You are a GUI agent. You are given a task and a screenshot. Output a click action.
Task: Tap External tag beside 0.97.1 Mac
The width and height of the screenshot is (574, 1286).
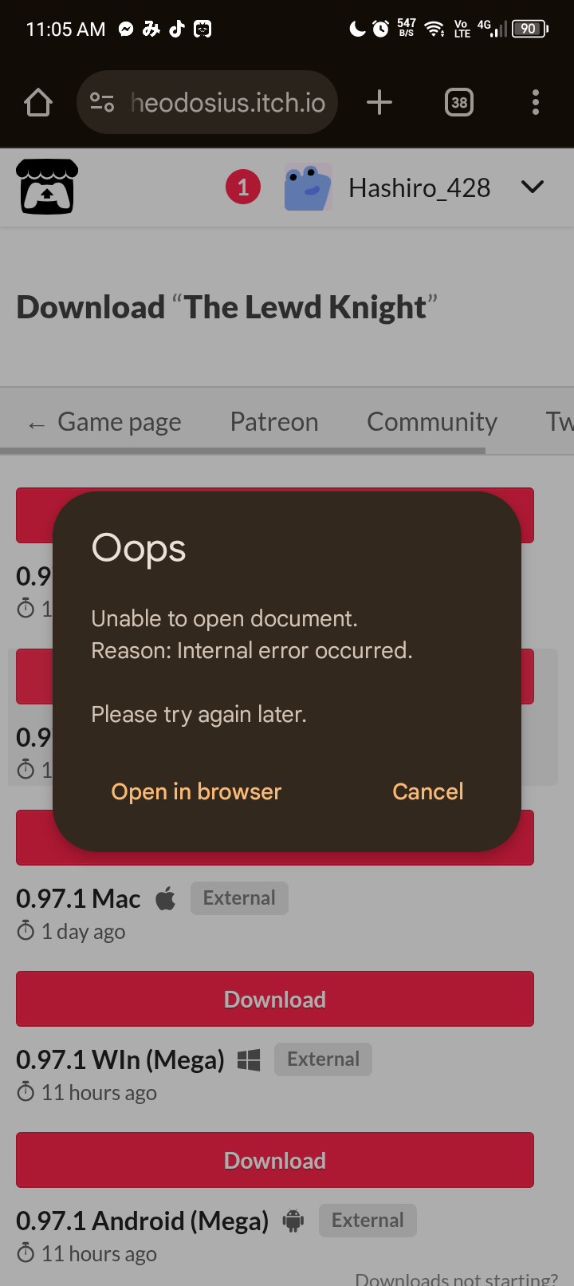click(x=239, y=898)
